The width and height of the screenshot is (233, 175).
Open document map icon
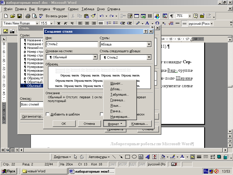point(165,16)
